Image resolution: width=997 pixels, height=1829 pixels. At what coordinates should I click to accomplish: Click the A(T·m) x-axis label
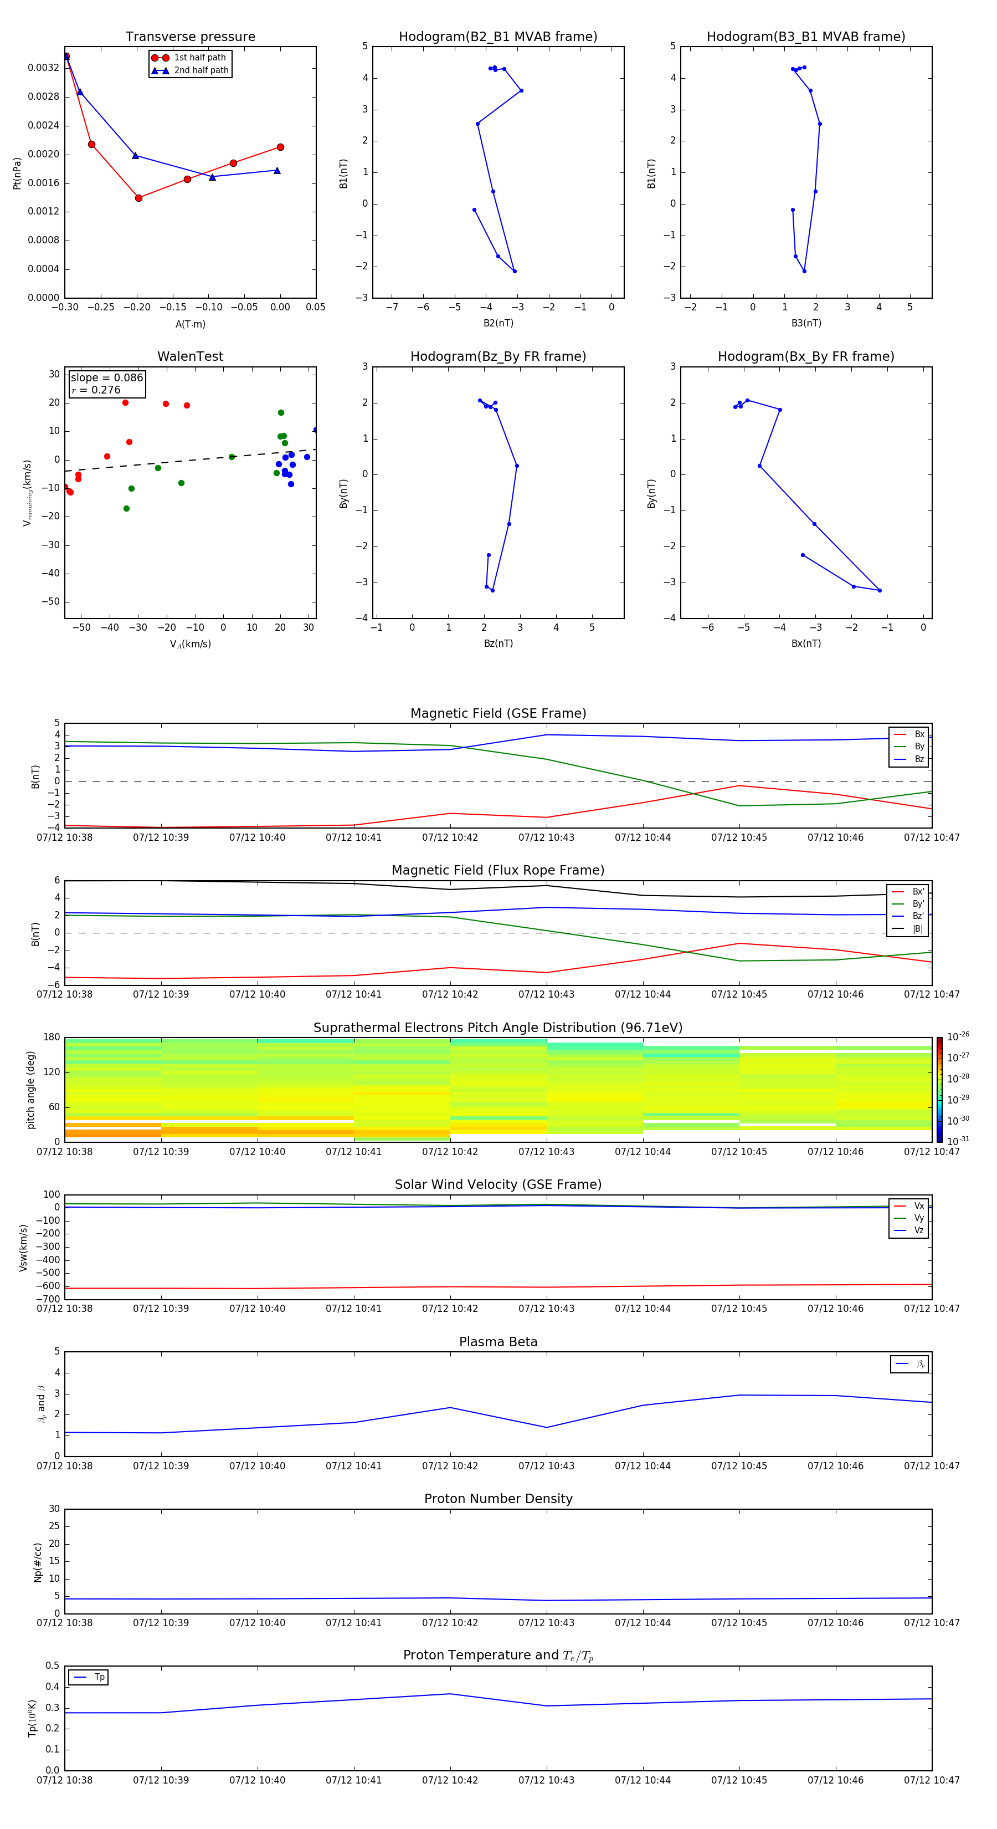[x=190, y=324]
